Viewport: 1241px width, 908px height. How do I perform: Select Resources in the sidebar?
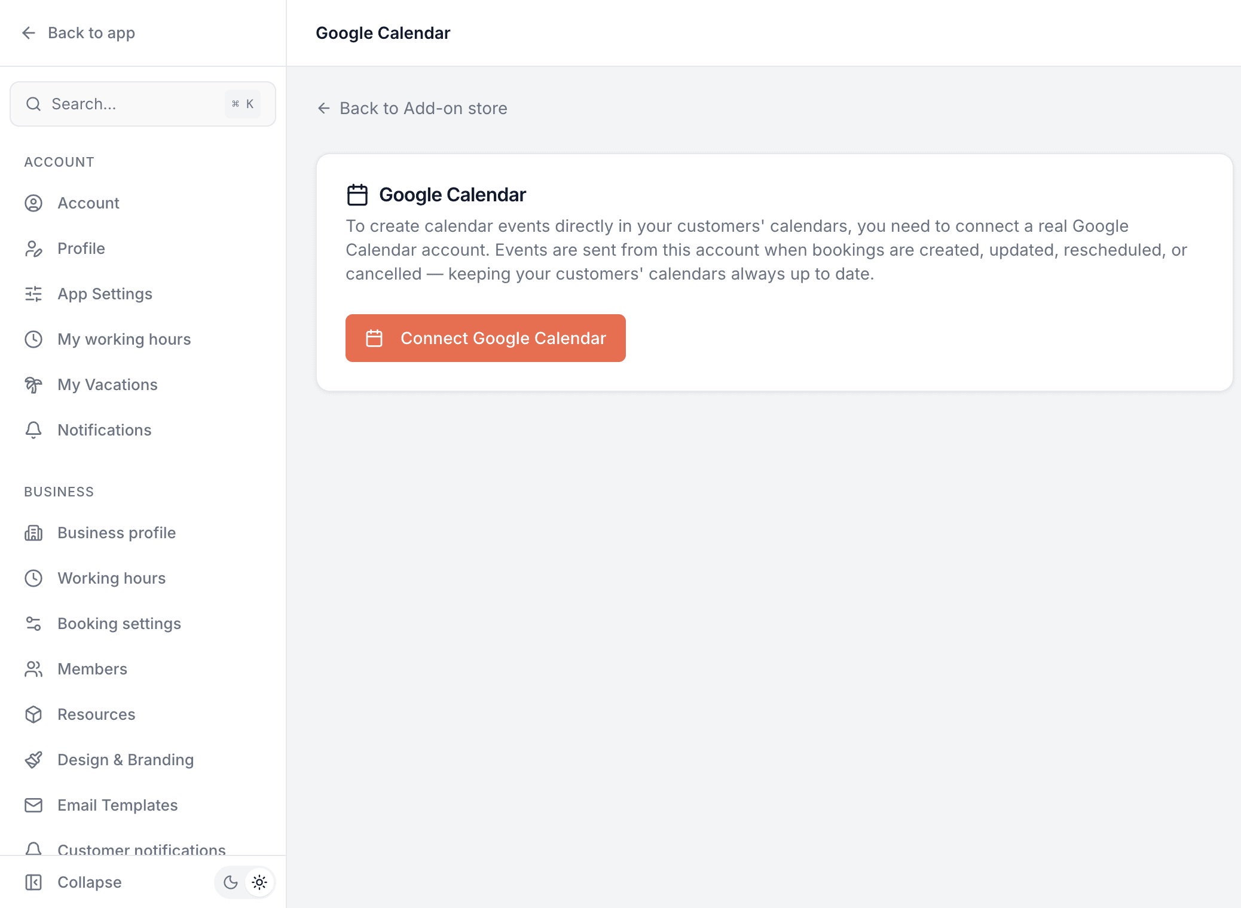pyautogui.click(x=143, y=714)
